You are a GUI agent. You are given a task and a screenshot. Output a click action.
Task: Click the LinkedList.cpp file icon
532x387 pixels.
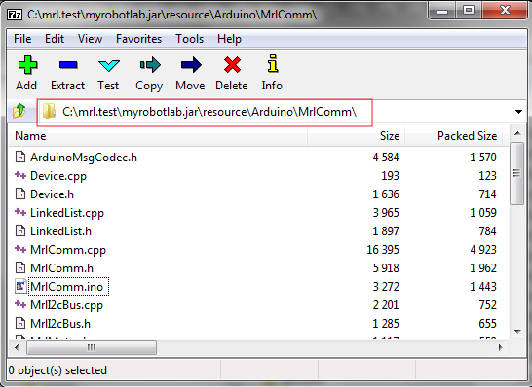[x=20, y=212]
